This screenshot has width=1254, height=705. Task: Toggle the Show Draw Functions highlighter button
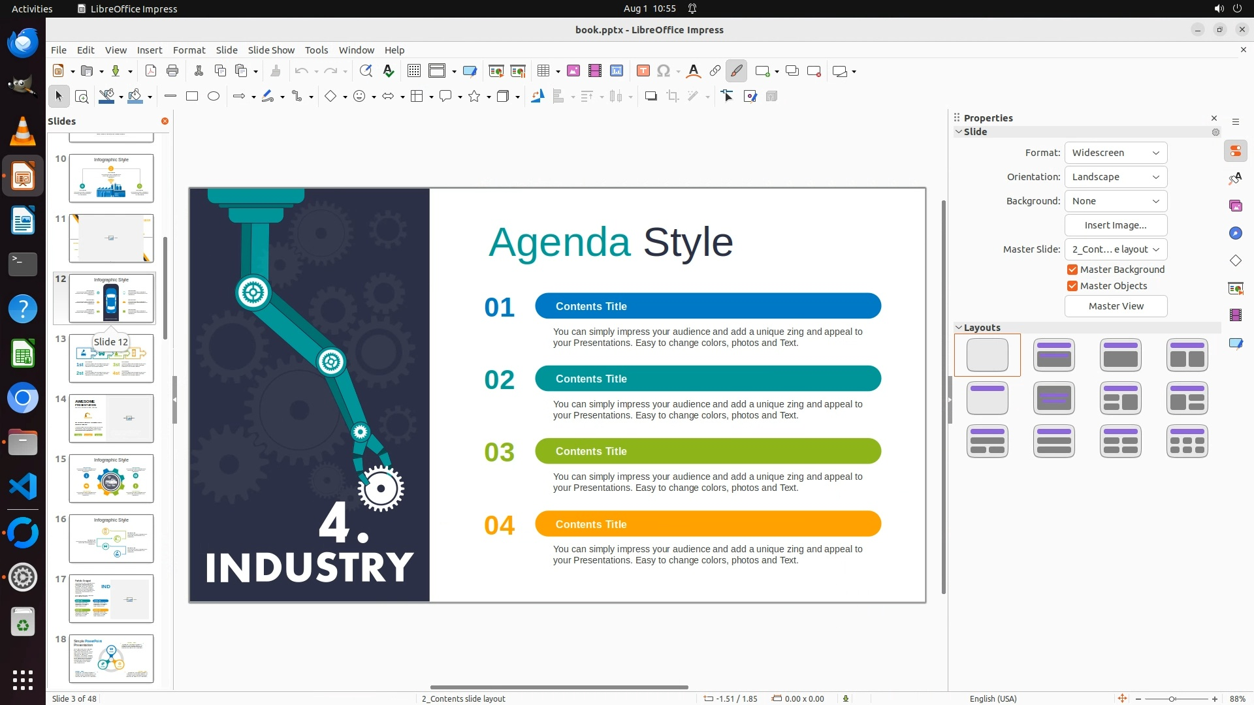(736, 70)
